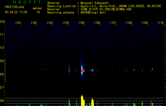Click the A504HB(yagi 4el) antenna value
The image size is (166, 106).
(x=93, y=12)
